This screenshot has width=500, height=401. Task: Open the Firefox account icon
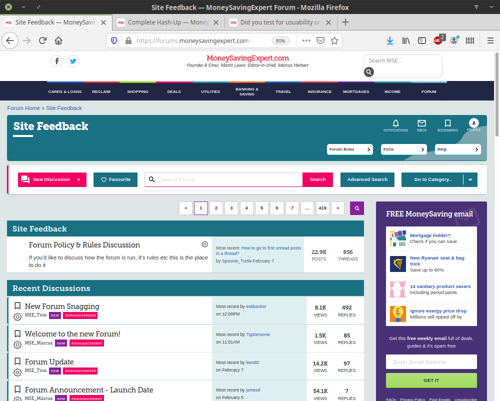454,40
